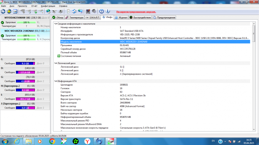Click the info list scrollbar up arrow
Screen dimensions: 259x145
coord(254,24)
